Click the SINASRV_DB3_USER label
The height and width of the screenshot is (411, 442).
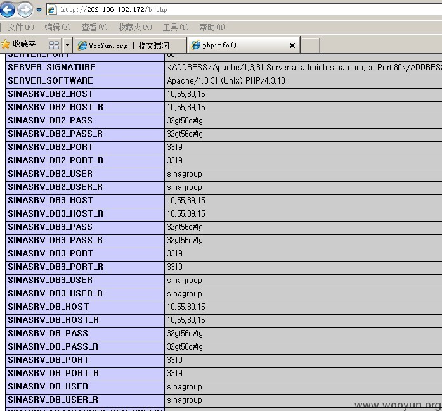[50, 280]
